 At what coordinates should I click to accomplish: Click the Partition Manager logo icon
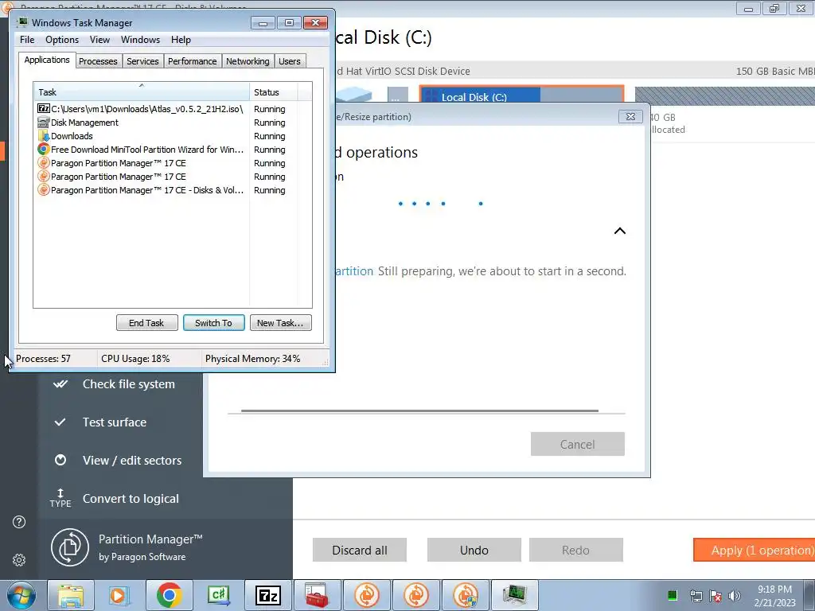(70, 547)
